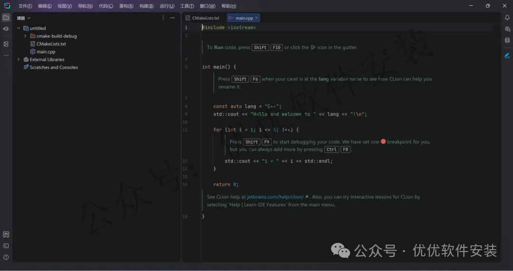Viewport: 513px width, 271px height.
Task: Select CMakeLists.txt in project tree
Action: pyautogui.click(x=51, y=44)
